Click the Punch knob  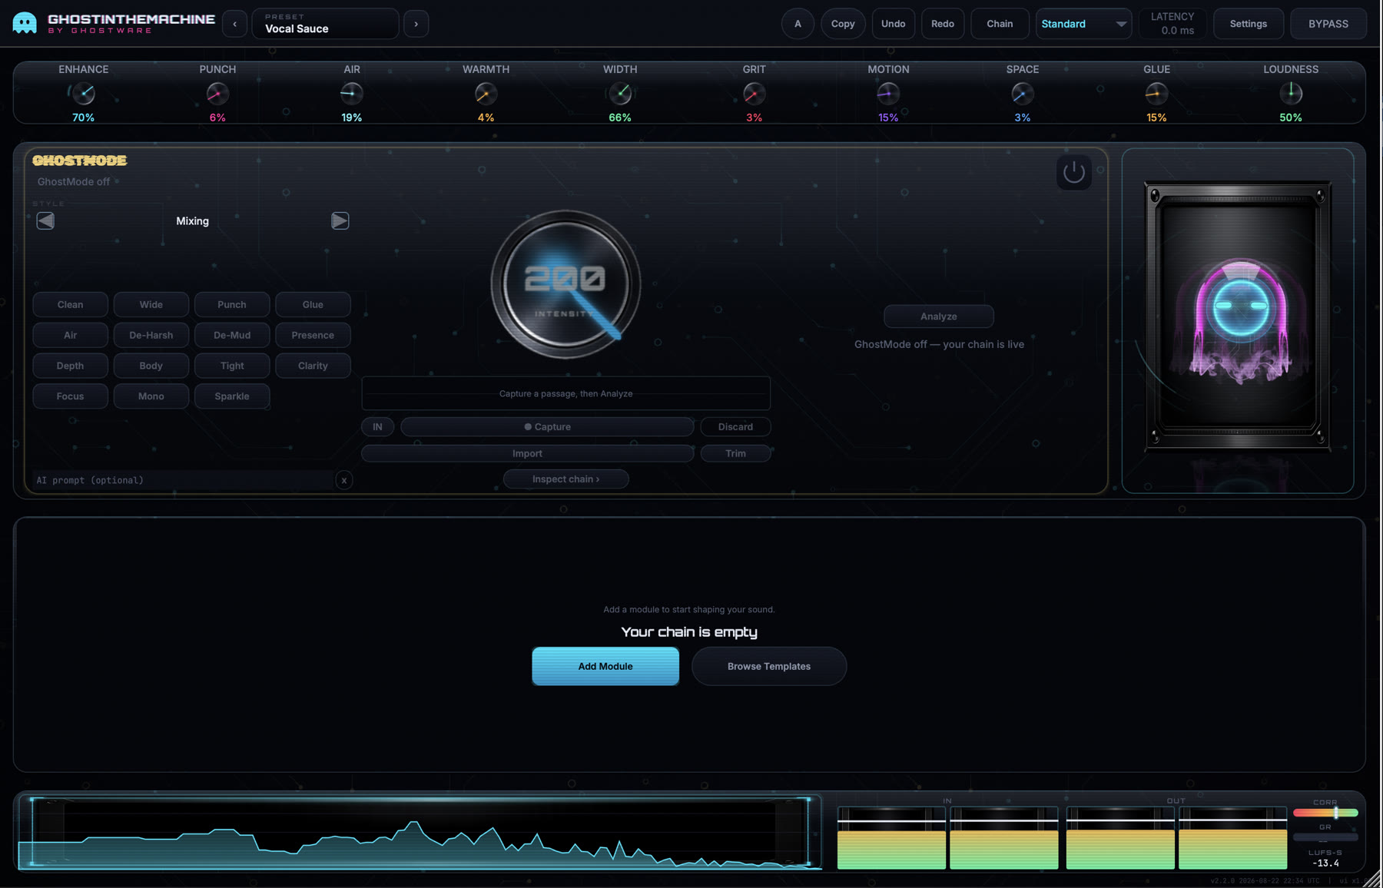(217, 94)
